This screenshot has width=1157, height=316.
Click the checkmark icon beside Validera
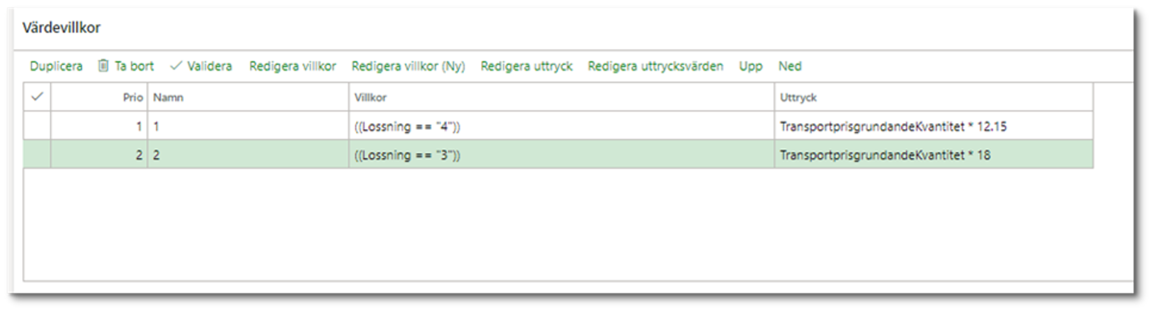176,66
